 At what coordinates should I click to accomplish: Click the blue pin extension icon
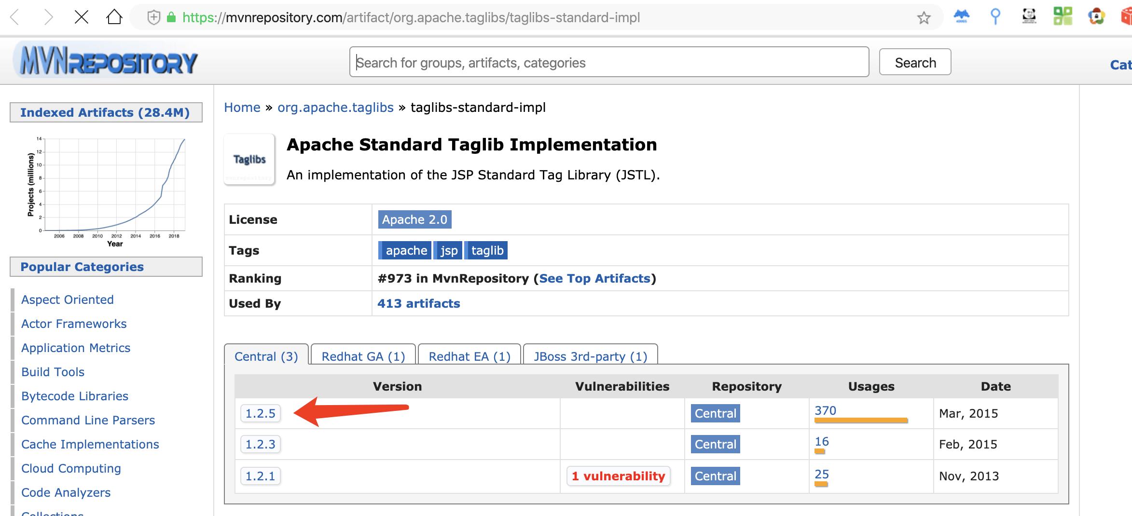[995, 17]
